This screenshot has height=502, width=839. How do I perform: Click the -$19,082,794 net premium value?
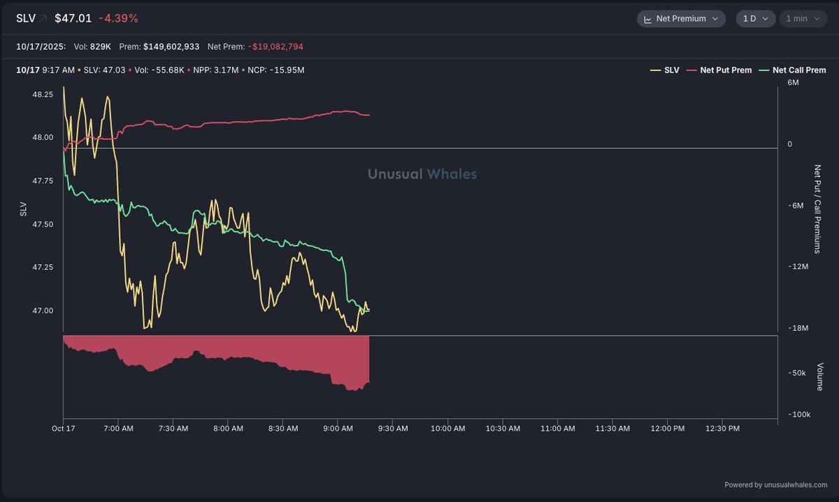click(275, 46)
